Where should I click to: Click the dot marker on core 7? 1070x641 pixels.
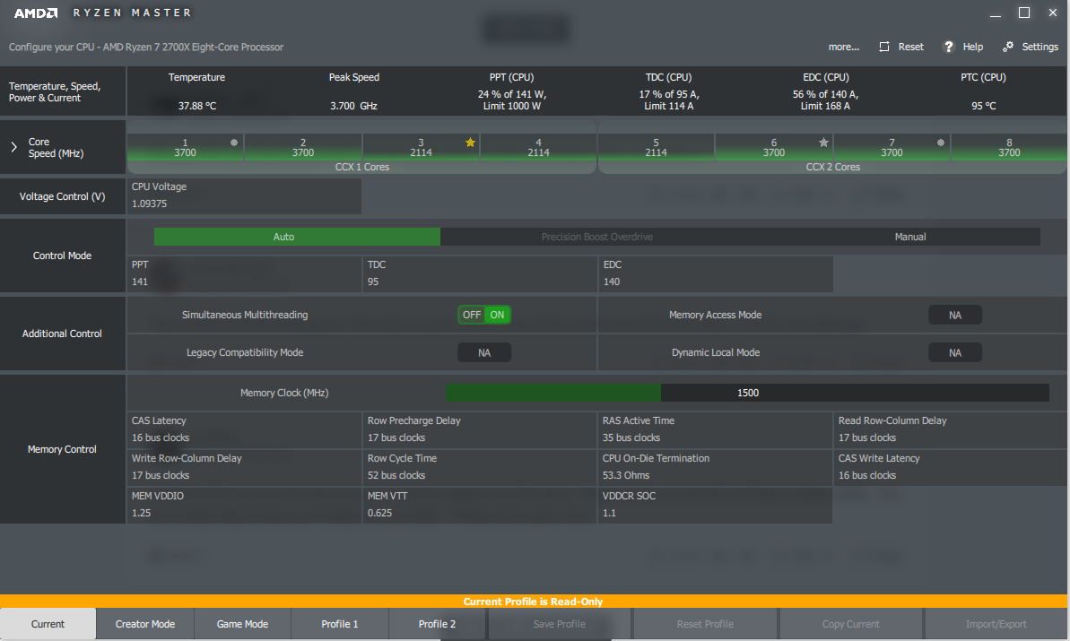[941, 143]
